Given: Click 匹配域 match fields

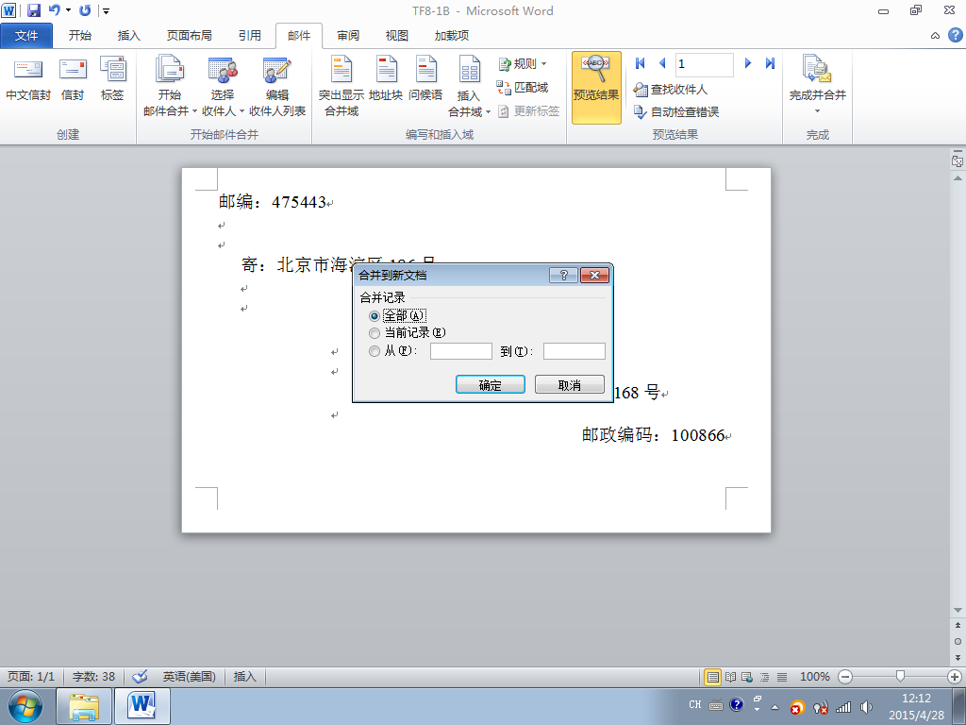Looking at the screenshot, I should (x=523, y=88).
